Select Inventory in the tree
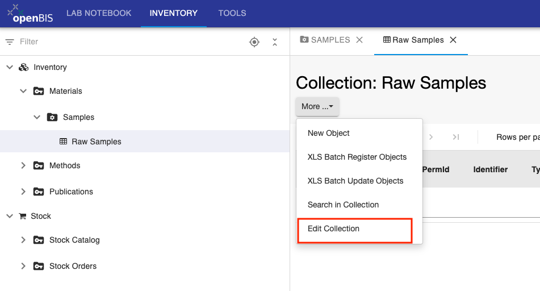Viewport: 540px width, 291px height. point(51,67)
